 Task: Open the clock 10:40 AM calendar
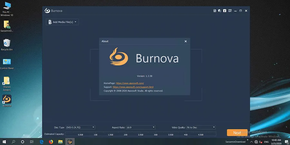pyautogui.click(x=276, y=142)
